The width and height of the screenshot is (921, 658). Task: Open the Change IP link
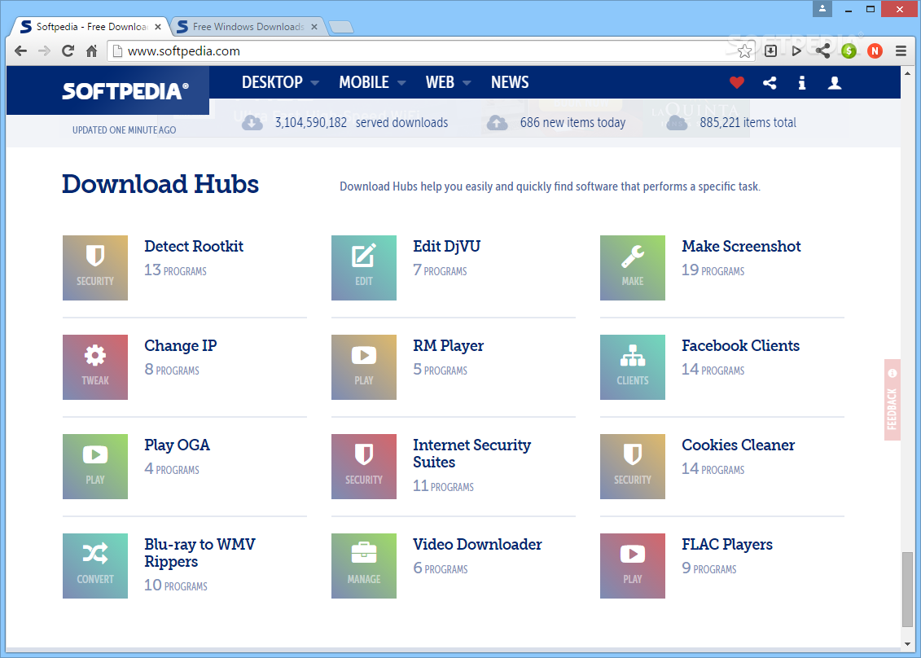coord(180,345)
